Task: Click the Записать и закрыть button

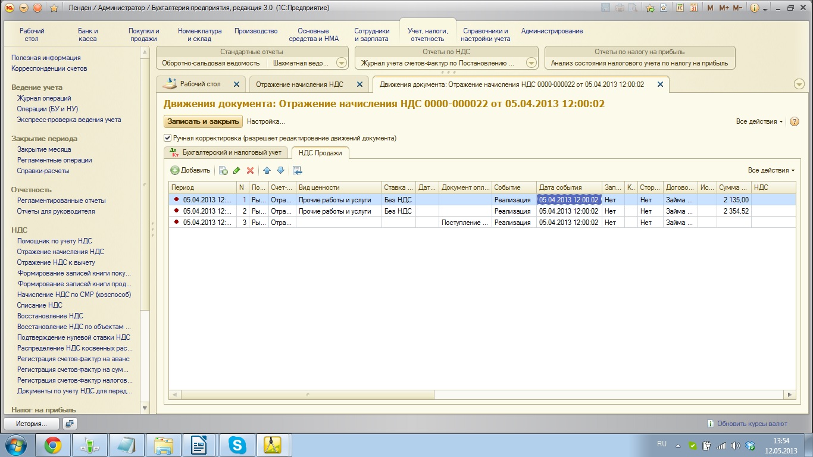Action: pyautogui.click(x=203, y=121)
